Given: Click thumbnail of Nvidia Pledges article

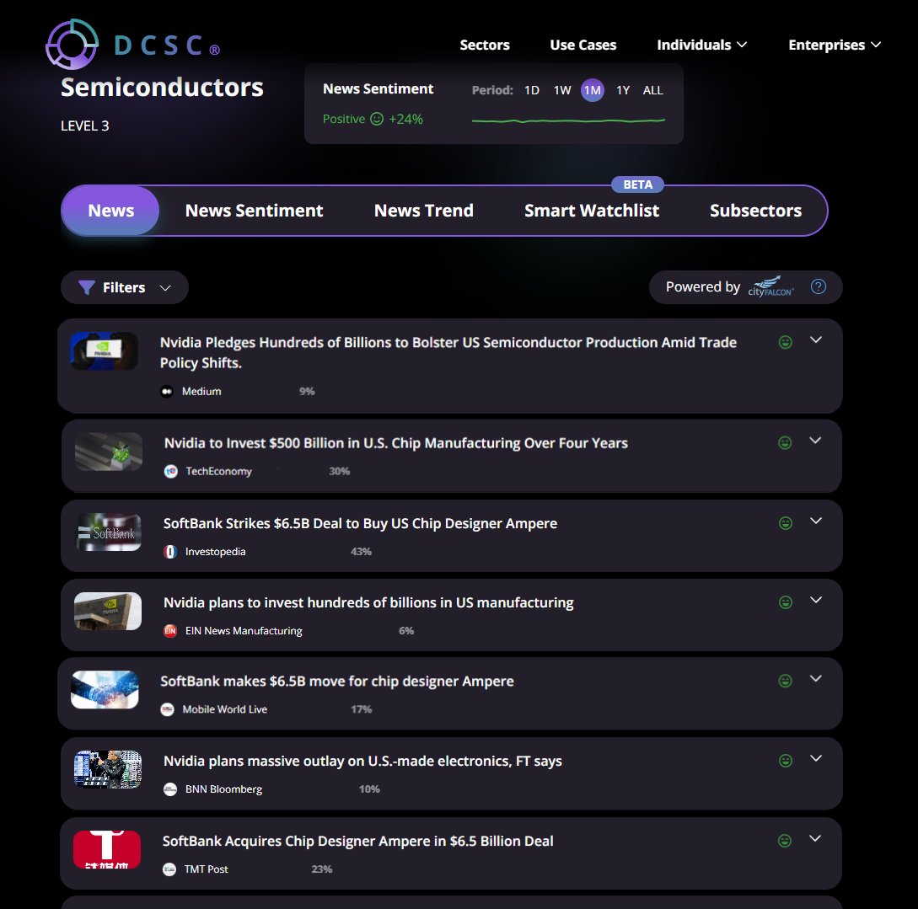Looking at the screenshot, I should (x=105, y=351).
